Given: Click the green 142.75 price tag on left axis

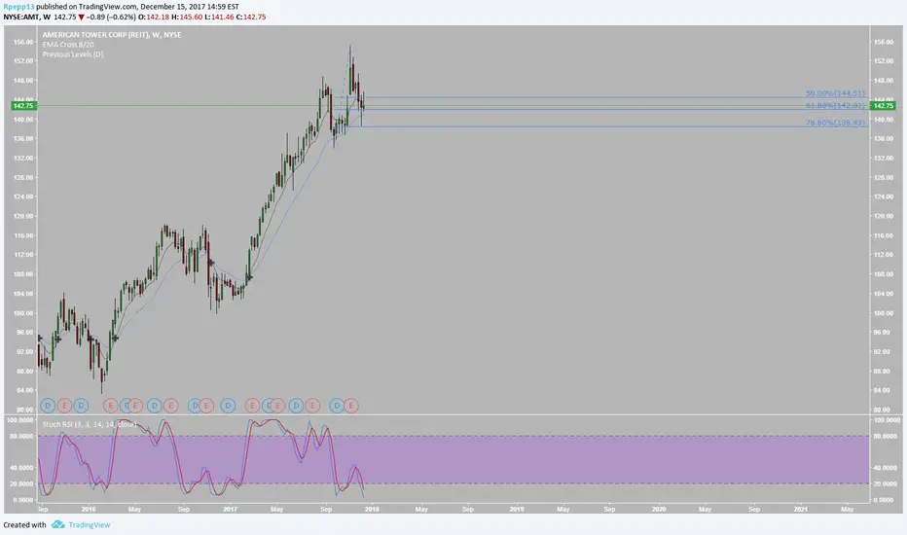Looking at the screenshot, I should (23, 106).
